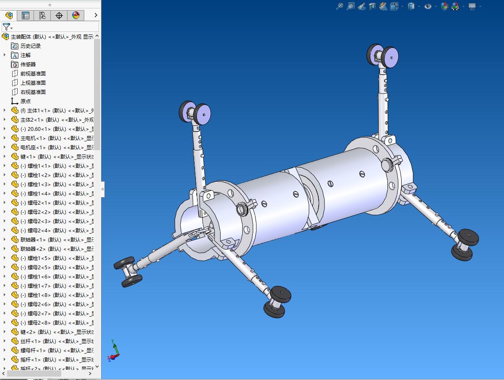Viewport: 504px width, 380px height.
Task: Switch to the ConfigurationManager tab
Action: (x=42, y=16)
